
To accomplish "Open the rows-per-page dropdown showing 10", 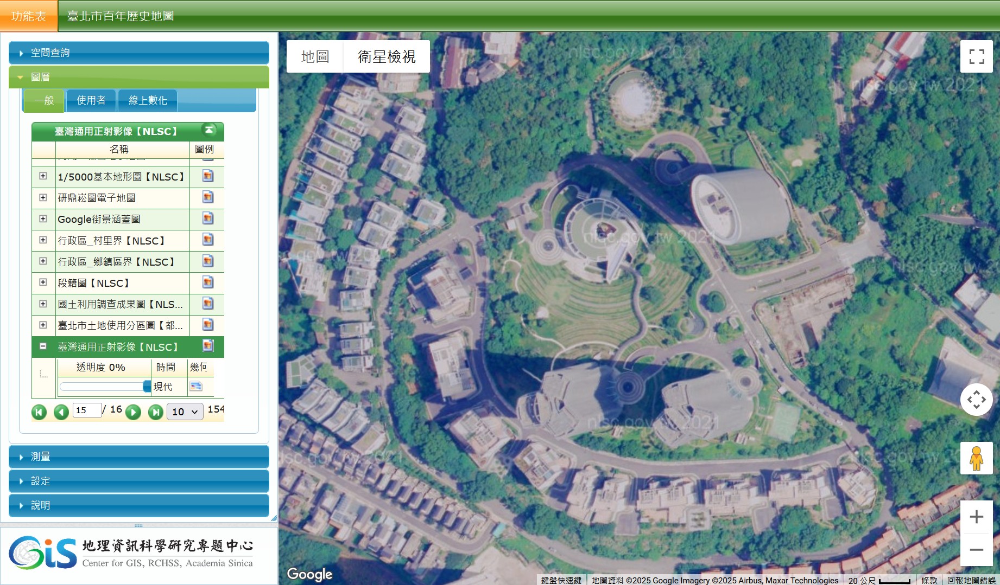I will click(185, 412).
